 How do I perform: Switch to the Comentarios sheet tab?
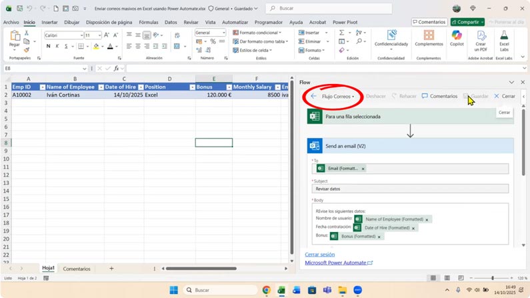pyautogui.click(x=77, y=269)
